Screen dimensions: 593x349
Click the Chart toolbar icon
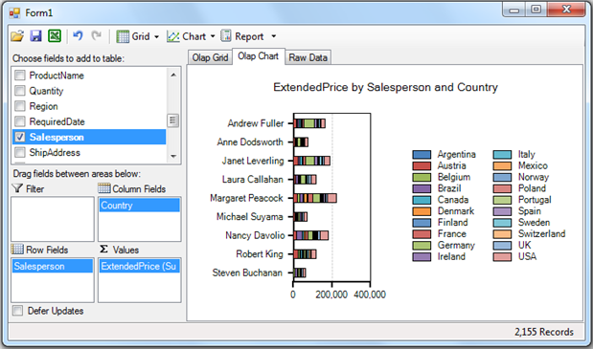click(173, 36)
